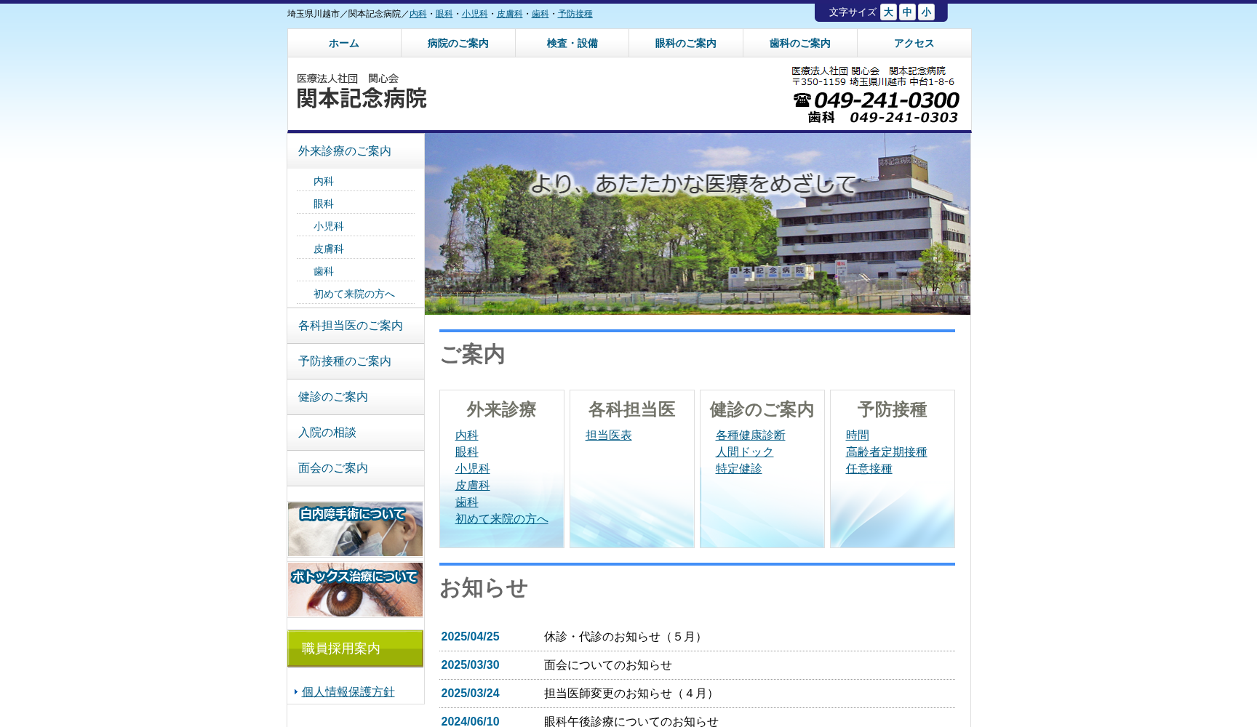Viewport: 1257px width, 727px height.
Task: Click the ボトックス治療について banner
Action: click(x=355, y=590)
